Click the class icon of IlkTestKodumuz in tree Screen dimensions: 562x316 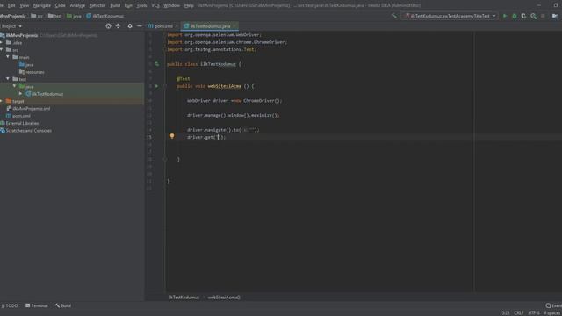[28, 94]
